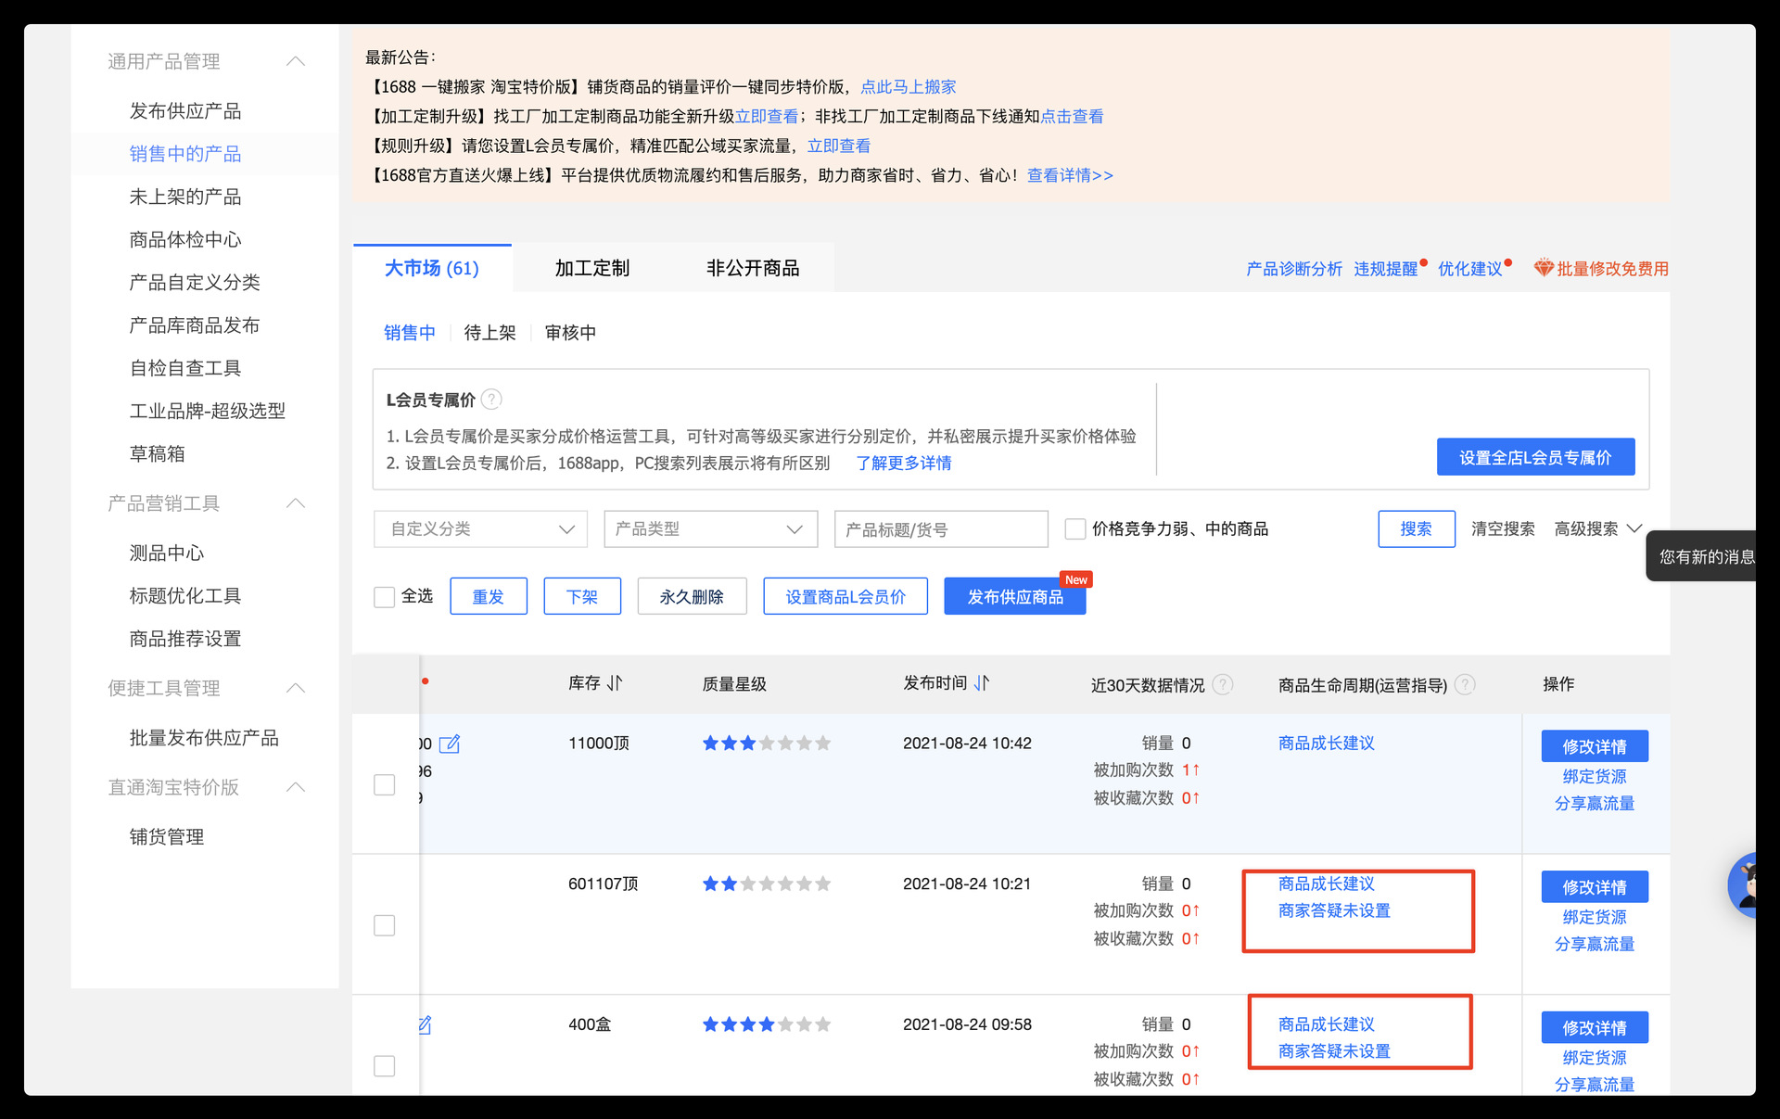Click the diamond icon for 批量修改免费用
The image size is (1780, 1119).
coord(1543,268)
